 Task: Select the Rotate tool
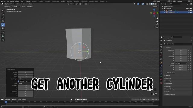3,21
